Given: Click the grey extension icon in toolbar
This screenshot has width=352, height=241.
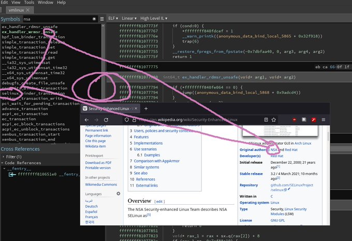Looking at the screenshot, I should (x=304, y=120).
